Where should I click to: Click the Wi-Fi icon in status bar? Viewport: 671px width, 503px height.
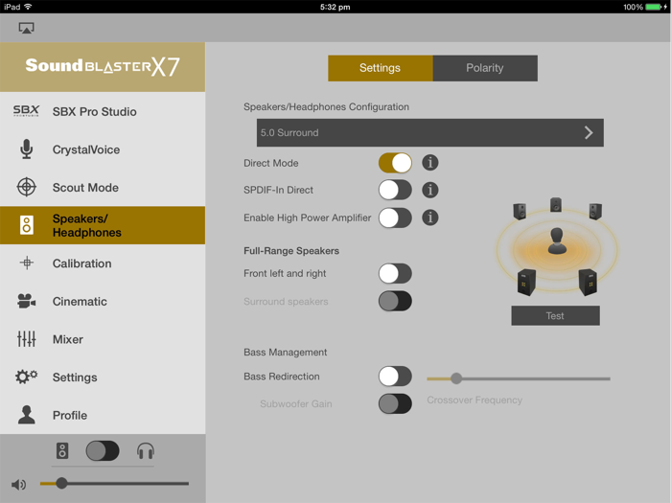[x=28, y=7]
